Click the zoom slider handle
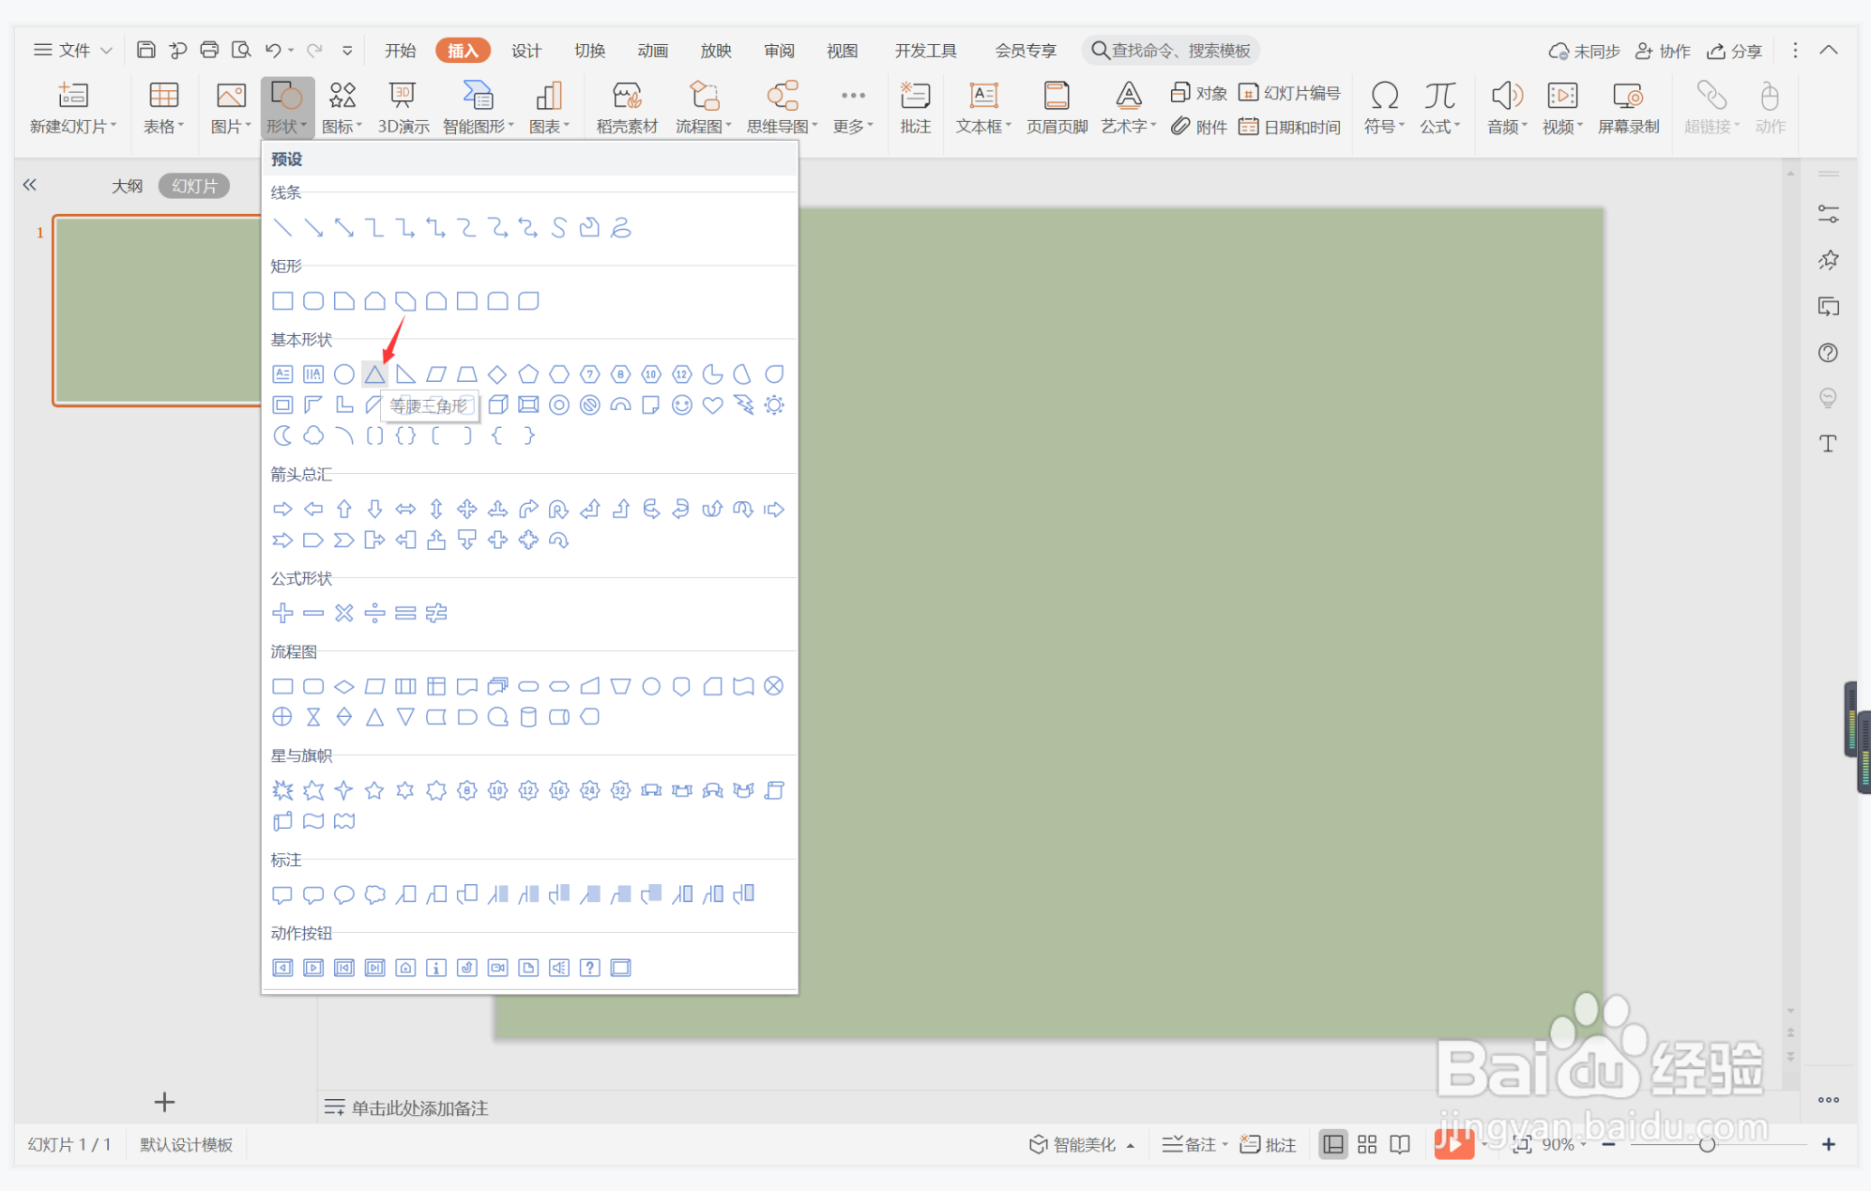The image size is (1871, 1191). [1707, 1144]
